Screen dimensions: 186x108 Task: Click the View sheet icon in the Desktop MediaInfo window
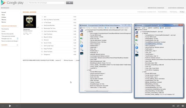pos(137,44)
